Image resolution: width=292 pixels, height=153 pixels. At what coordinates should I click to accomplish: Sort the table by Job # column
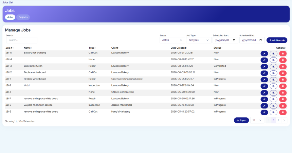coord(10,48)
